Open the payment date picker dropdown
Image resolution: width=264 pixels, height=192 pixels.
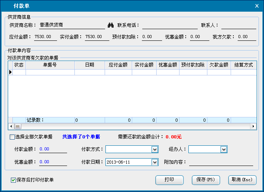point(155,162)
